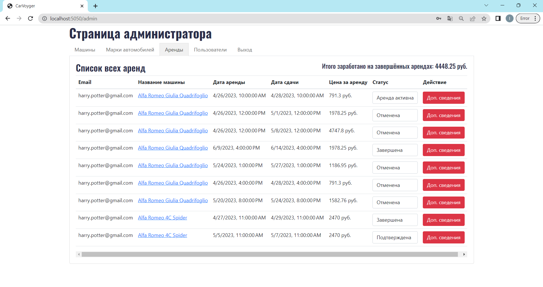Image resolution: width=543 pixels, height=287 pixels.
Task: Click the Выход tab to log out
Action: pyautogui.click(x=245, y=50)
